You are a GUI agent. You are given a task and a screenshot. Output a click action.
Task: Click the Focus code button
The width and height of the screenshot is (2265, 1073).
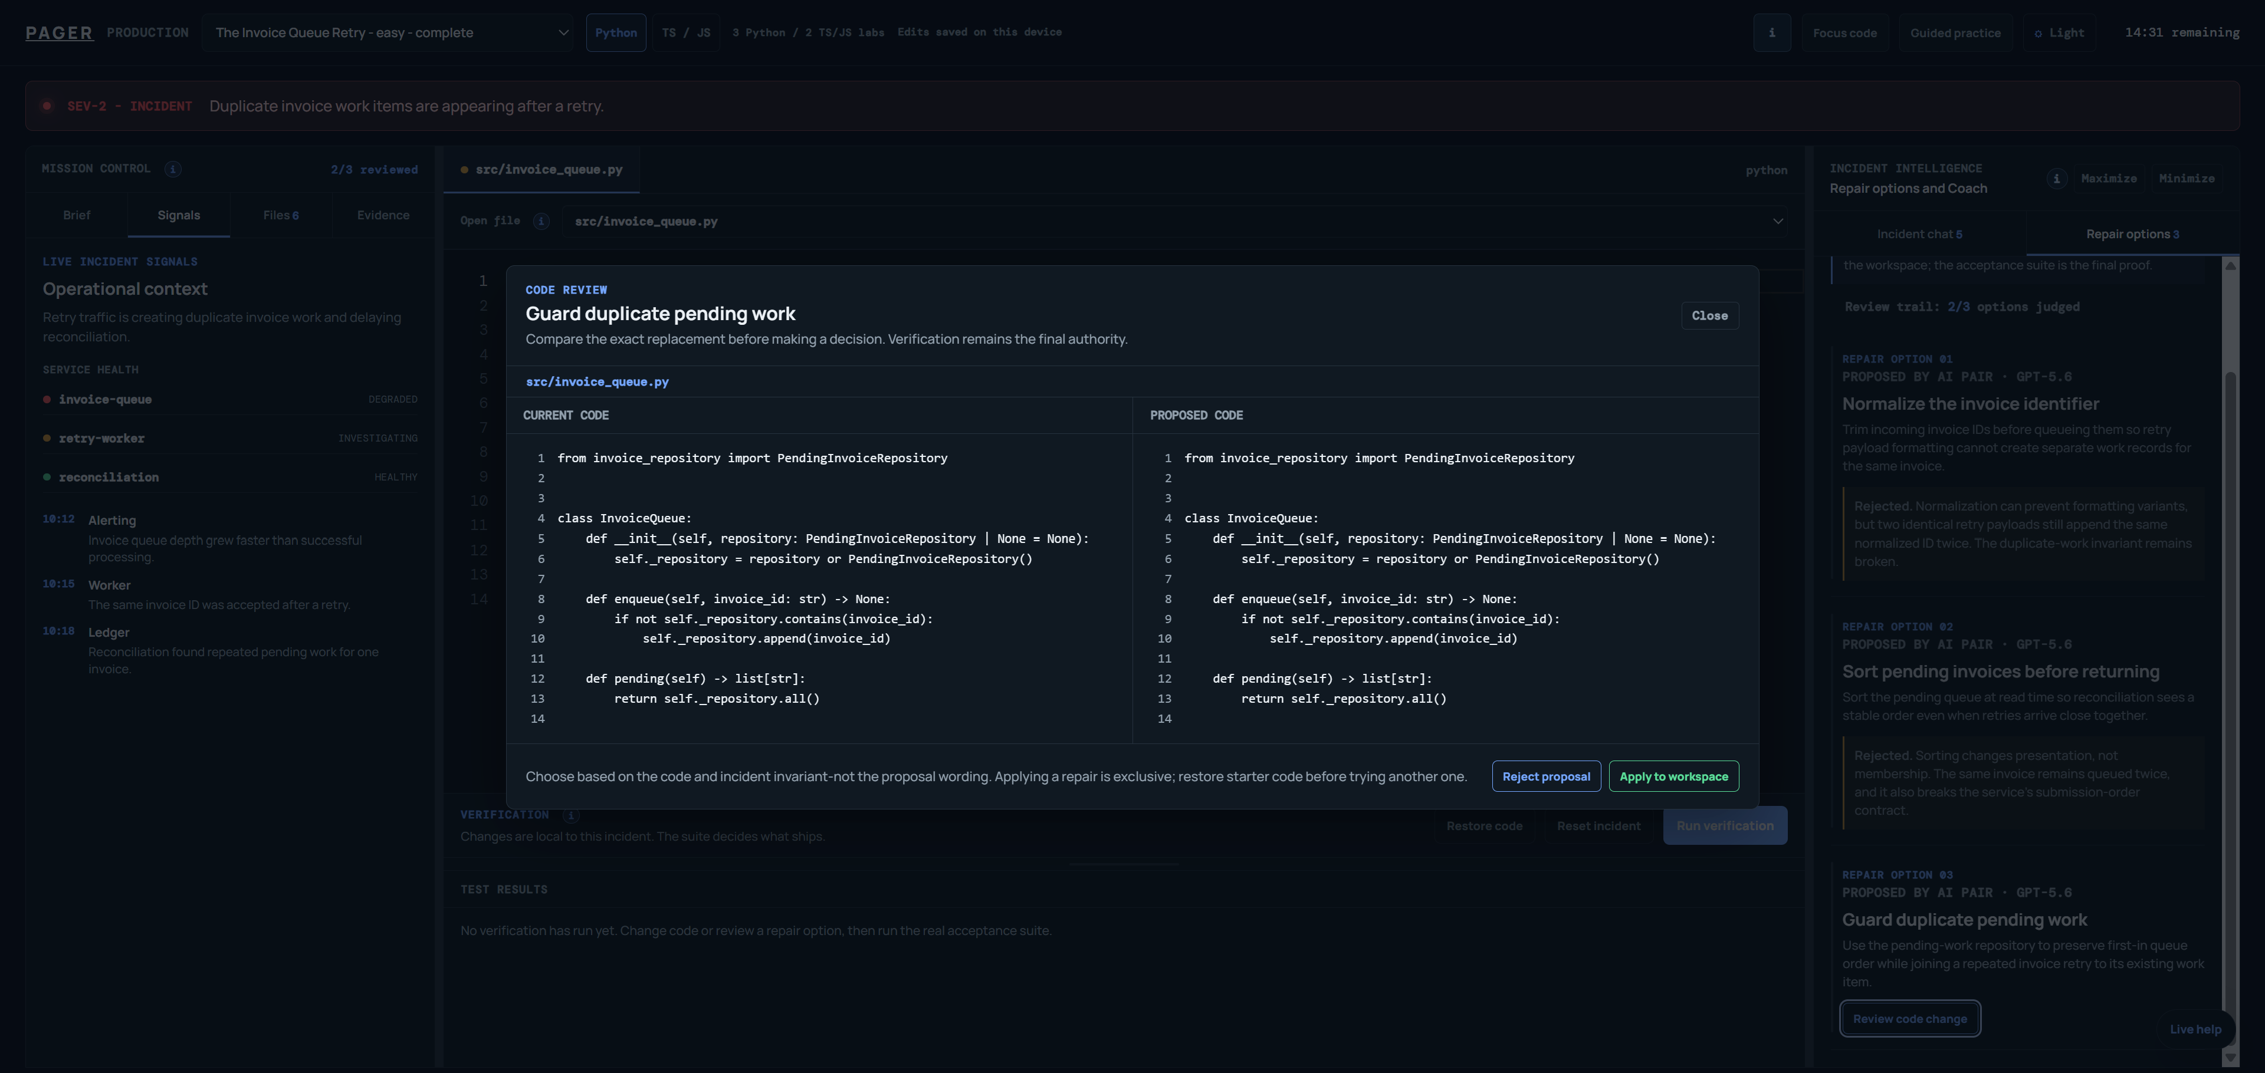coord(1844,32)
